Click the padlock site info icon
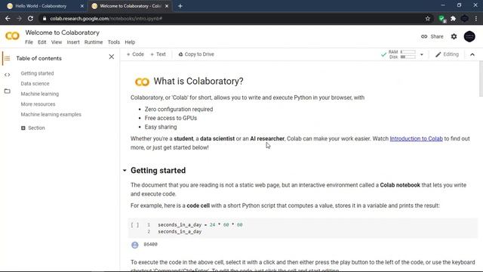This screenshot has width=483, height=272. pyautogui.click(x=45, y=18)
